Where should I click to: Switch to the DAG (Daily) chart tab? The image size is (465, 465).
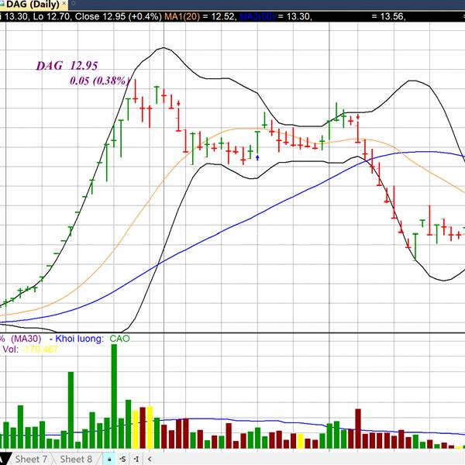point(33,4)
